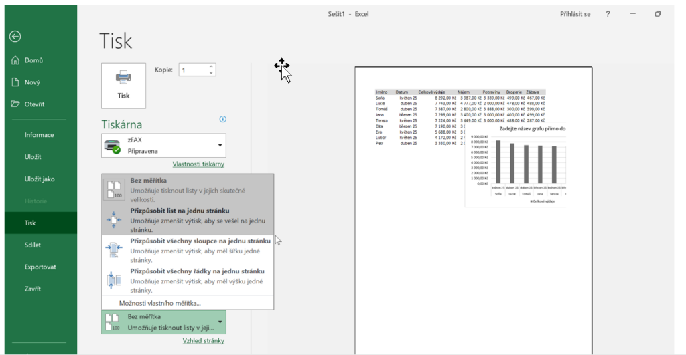Decrease the copies count with down arrow
Image resolution: width=686 pixels, height=355 pixels.
(212, 73)
